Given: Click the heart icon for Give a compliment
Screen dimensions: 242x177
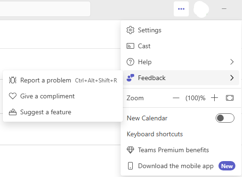Looking at the screenshot, I should click(13, 96).
